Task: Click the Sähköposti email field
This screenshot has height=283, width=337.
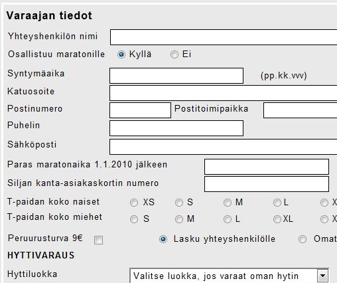Action: tap(224, 147)
